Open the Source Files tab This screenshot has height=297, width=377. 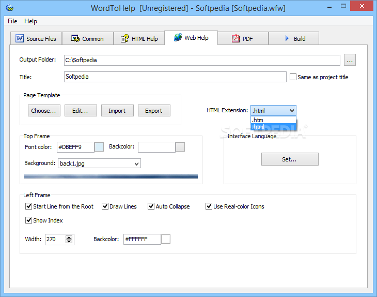(36, 38)
